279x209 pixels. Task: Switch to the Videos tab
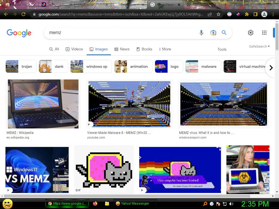click(74, 49)
